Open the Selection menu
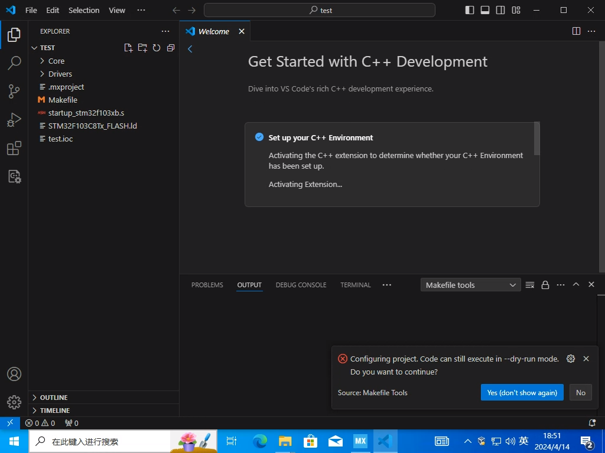 (84, 10)
